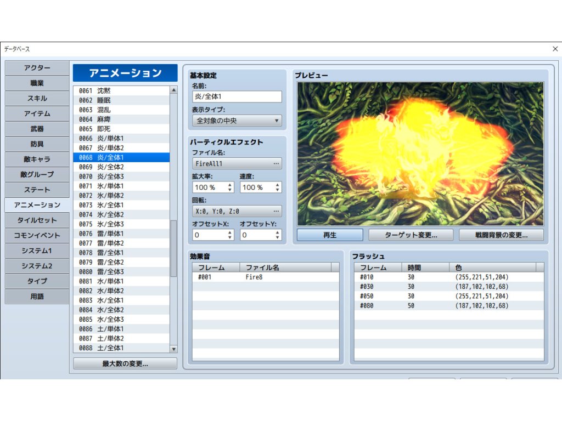
Task: Click the 最大数の変更... button
Action: coord(125,363)
